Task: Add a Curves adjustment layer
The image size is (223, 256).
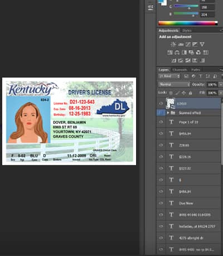Action: (188, 45)
